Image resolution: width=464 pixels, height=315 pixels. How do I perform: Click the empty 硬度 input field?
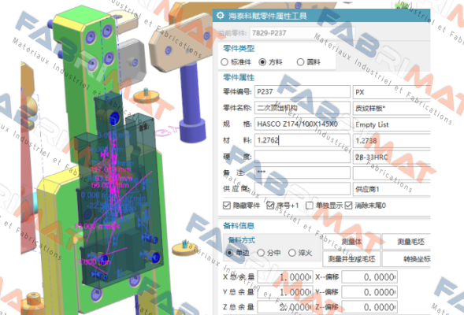(x=303, y=157)
